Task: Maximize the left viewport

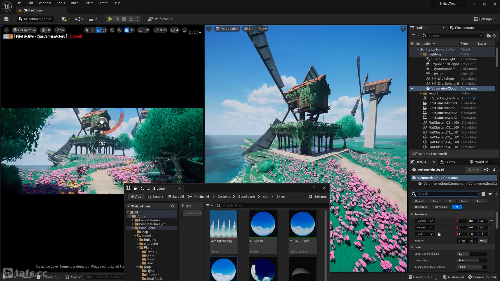Action: (x=185, y=30)
